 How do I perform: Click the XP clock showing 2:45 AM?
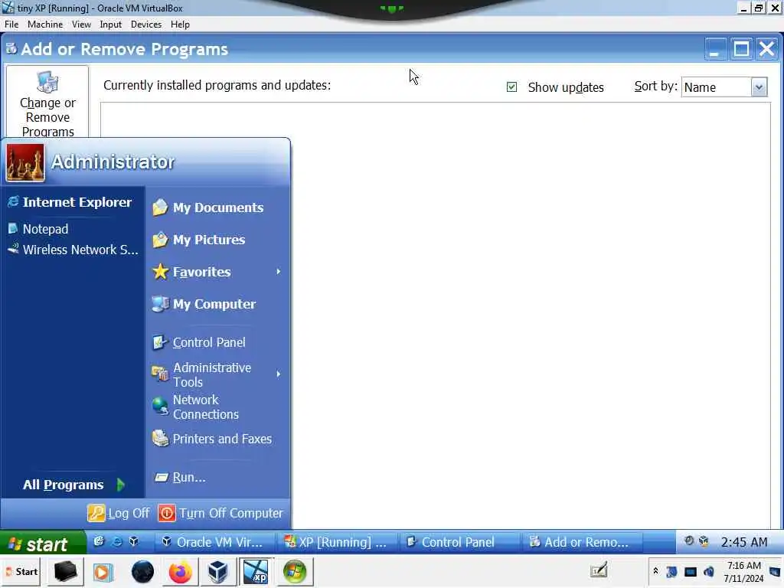[x=744, y=542]
